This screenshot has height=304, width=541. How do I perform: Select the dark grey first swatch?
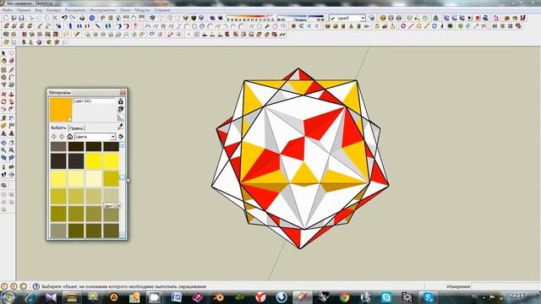58,146
